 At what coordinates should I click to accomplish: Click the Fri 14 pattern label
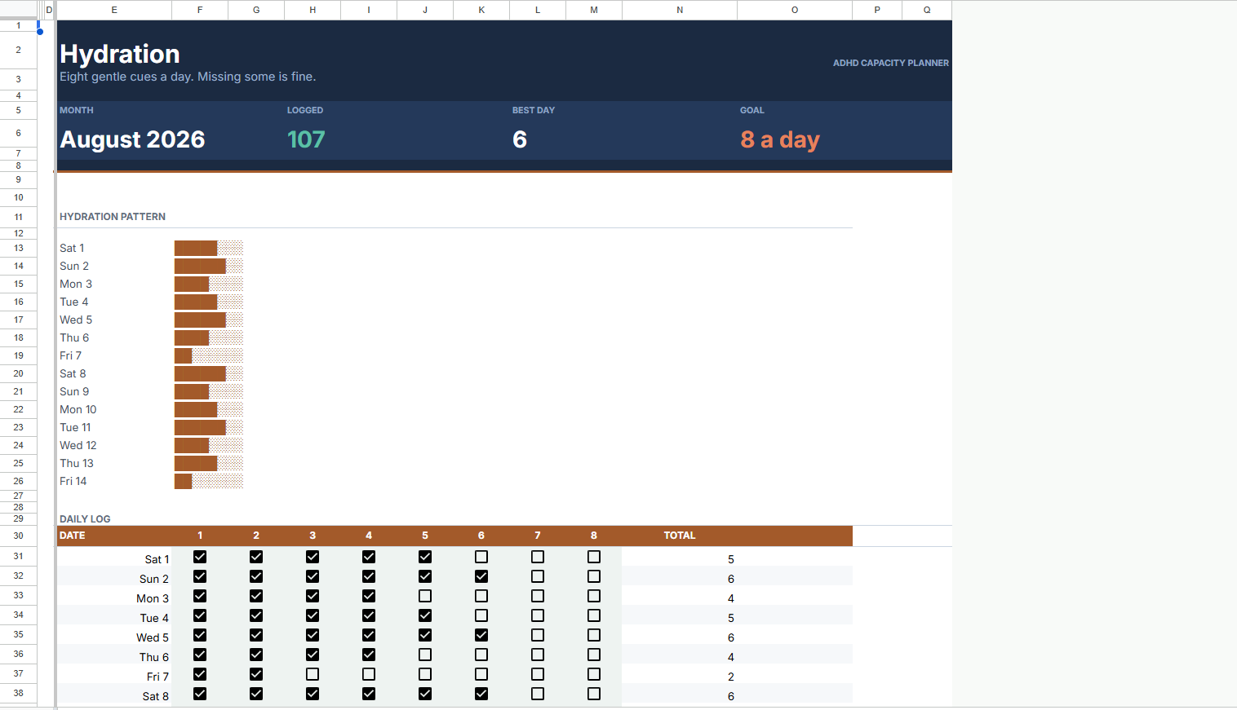coord(73,481)
